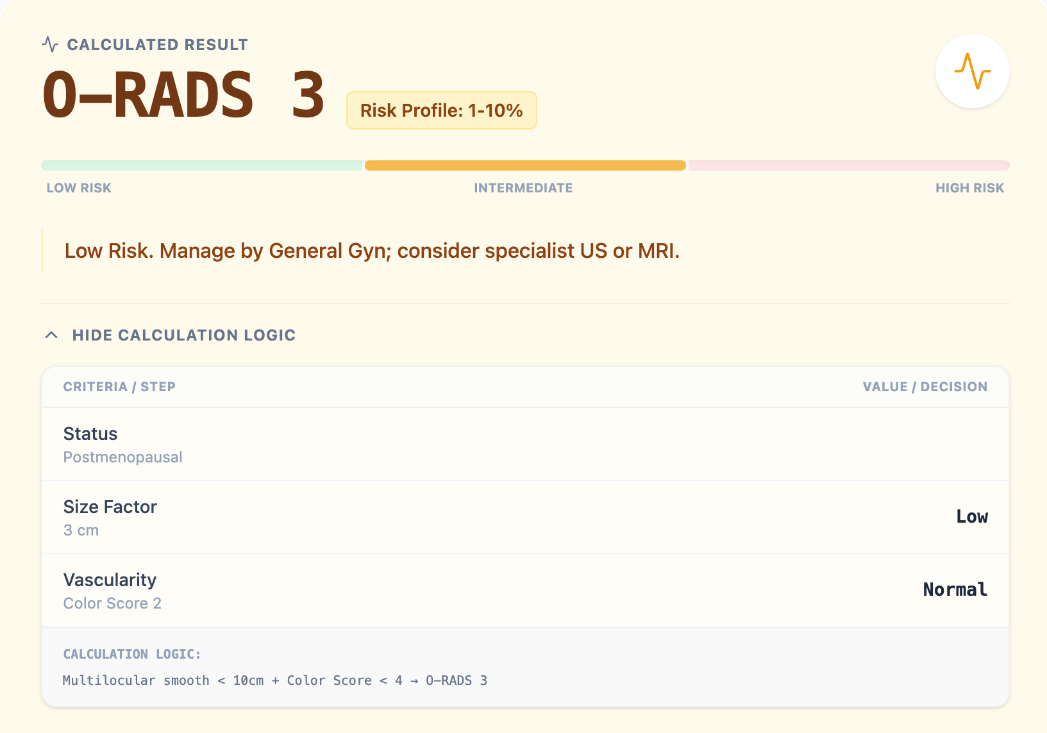This screenshot has height=733, width=1047.
Task: Expand the Status row details
Action: click(122, 444)
